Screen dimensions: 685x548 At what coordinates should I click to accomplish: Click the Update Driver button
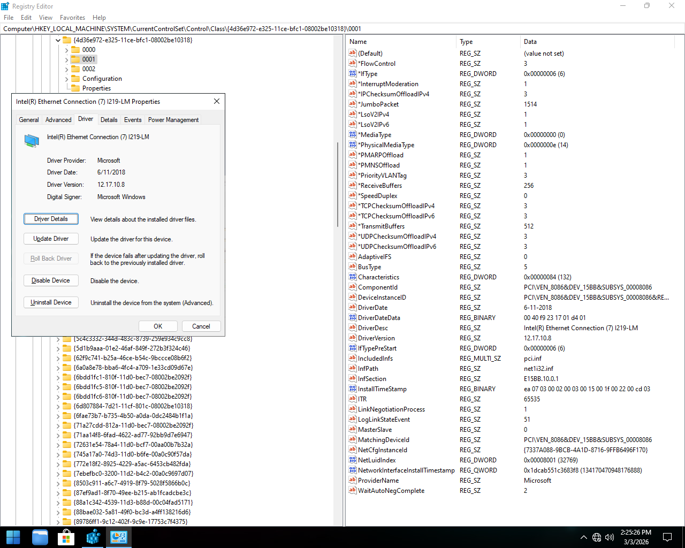coord(51,239)
